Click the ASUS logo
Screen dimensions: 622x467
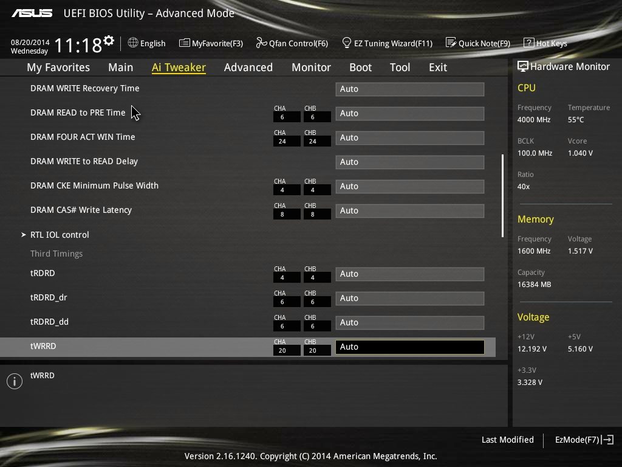32,13
